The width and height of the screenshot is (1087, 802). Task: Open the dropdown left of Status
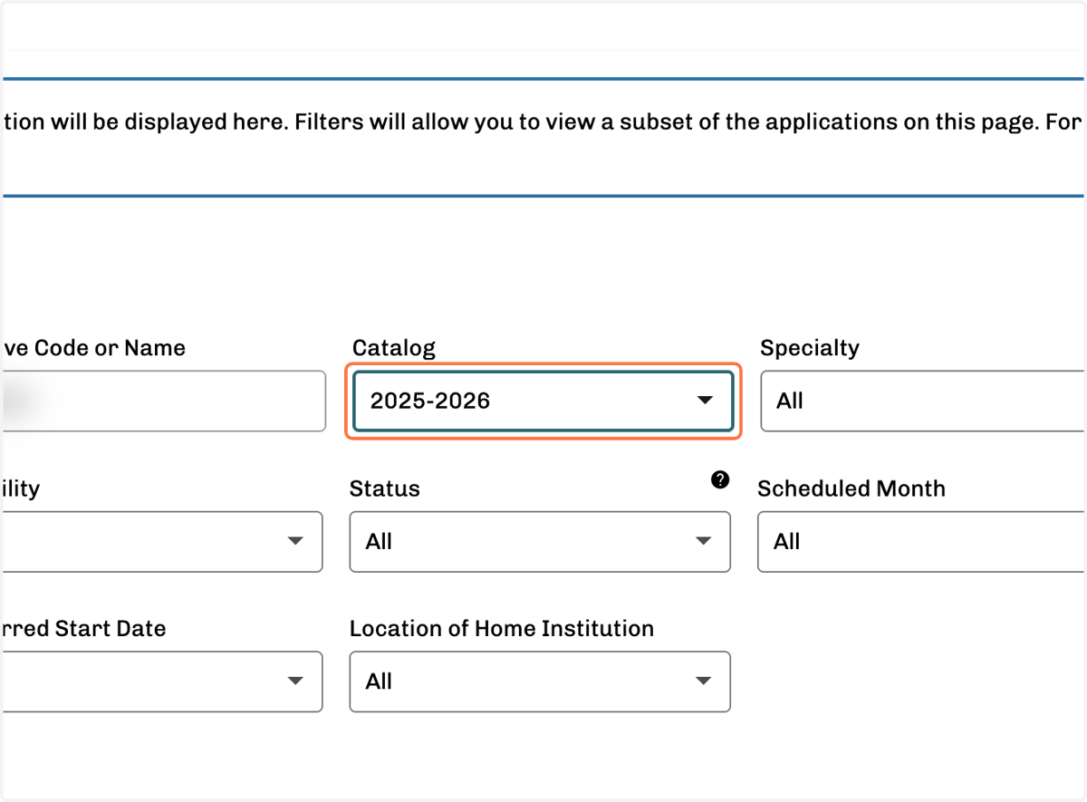pos(161,541)
